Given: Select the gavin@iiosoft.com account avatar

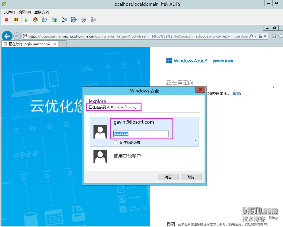Looking at the screenshot, I should click(100, 132).
